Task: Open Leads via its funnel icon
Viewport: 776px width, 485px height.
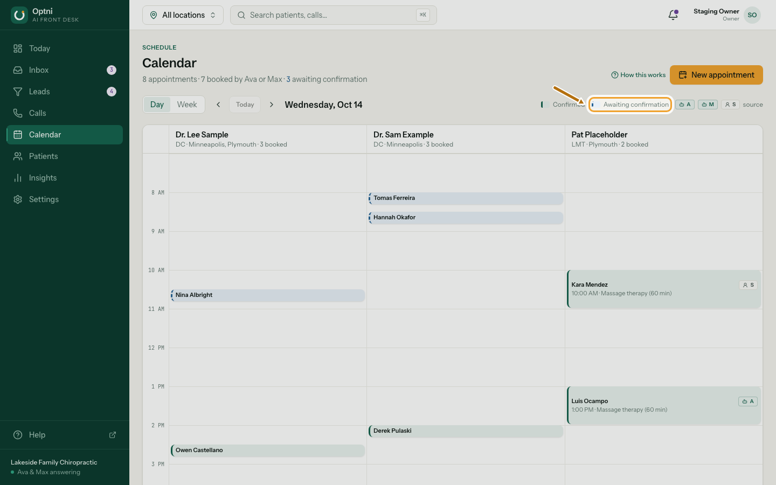Action: point(18,92)
